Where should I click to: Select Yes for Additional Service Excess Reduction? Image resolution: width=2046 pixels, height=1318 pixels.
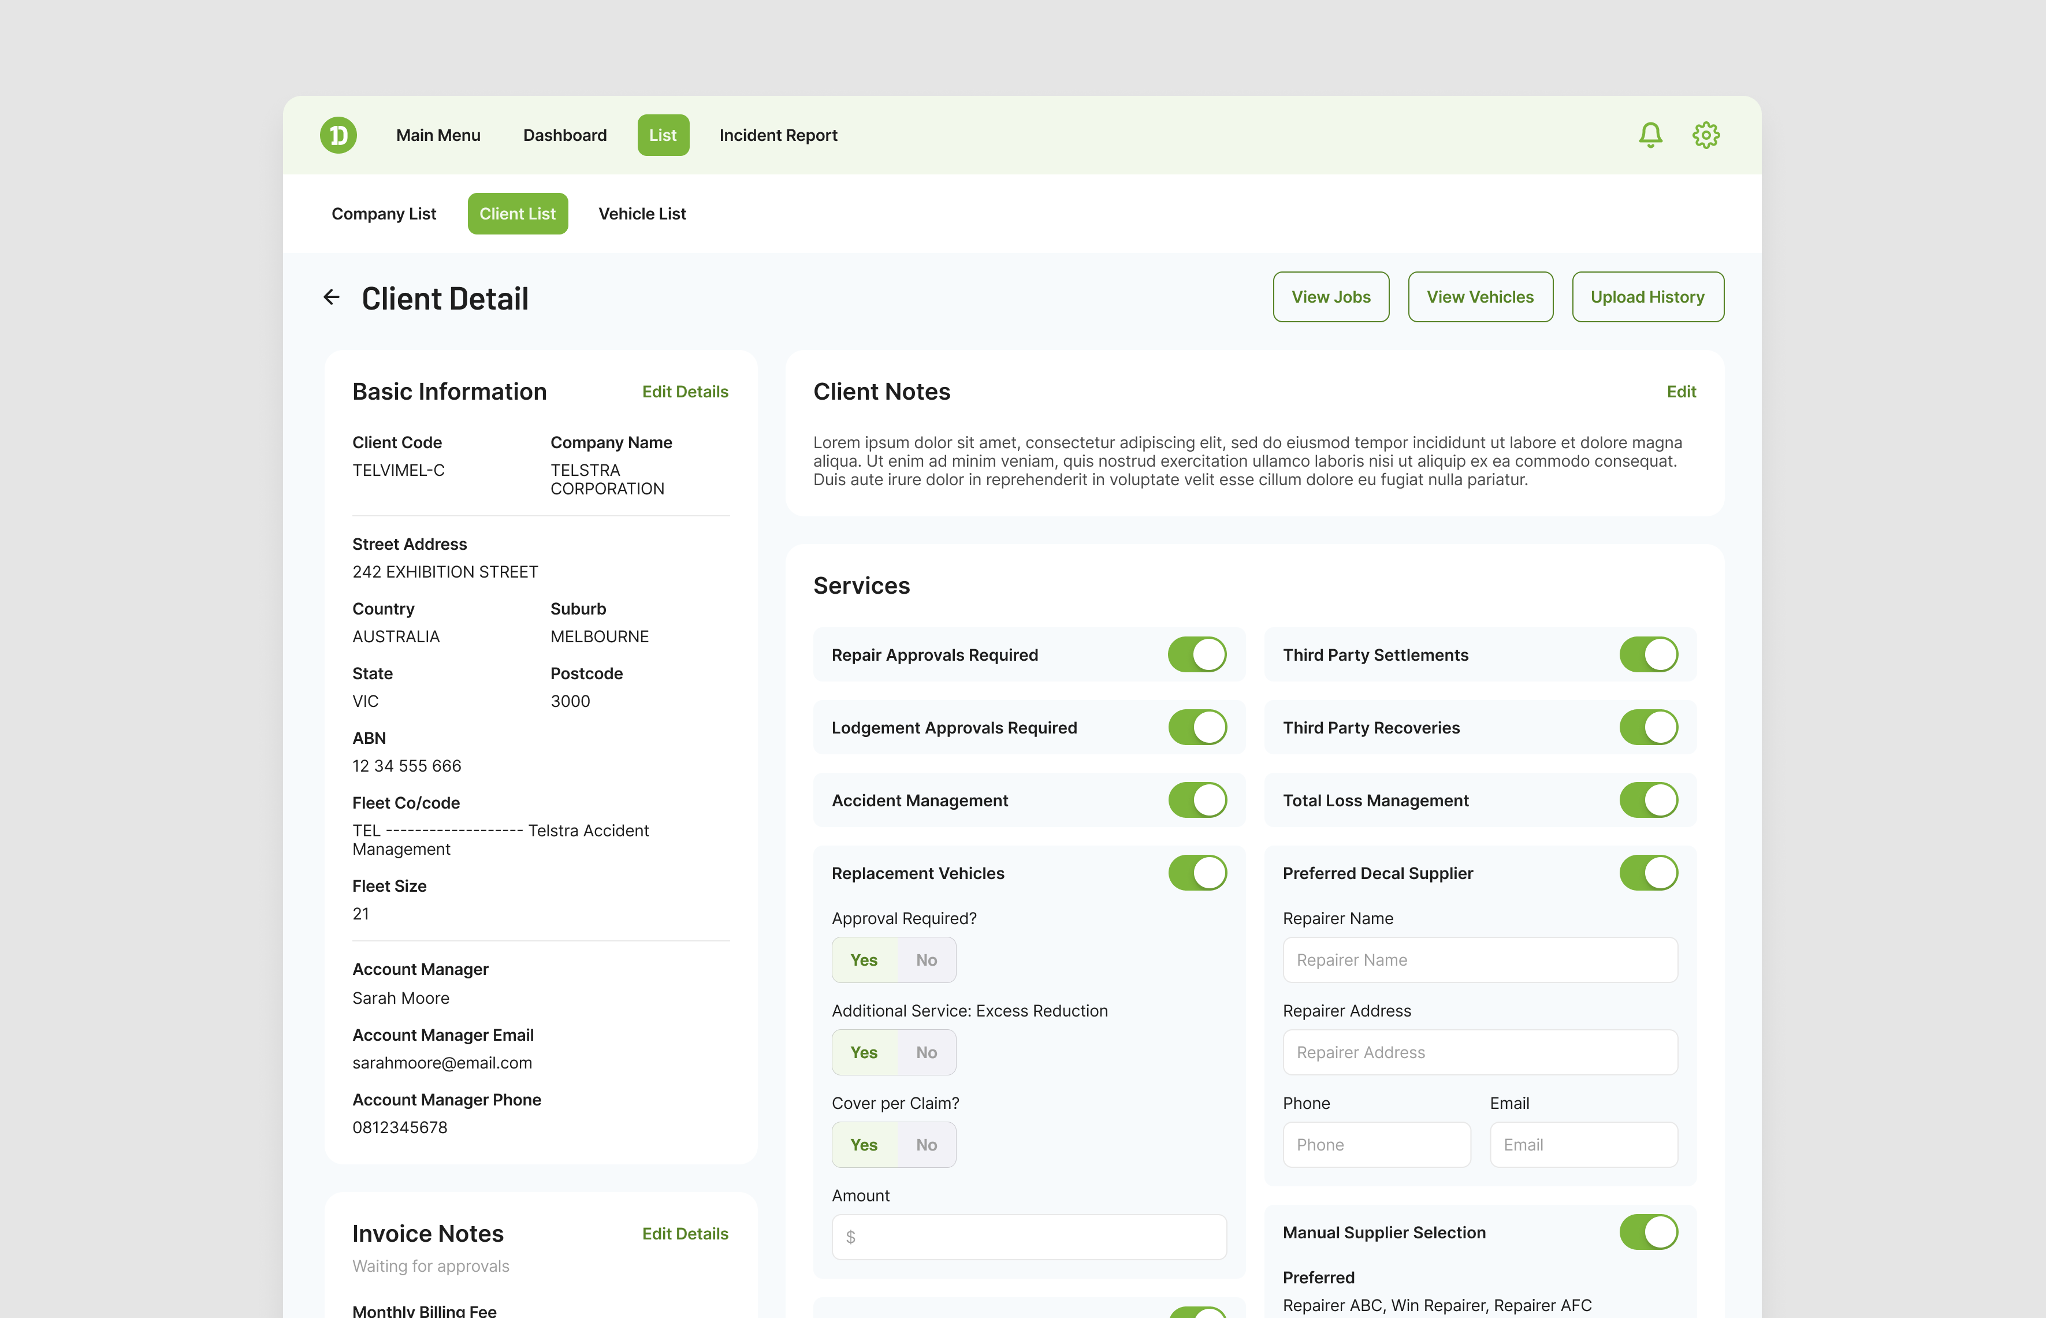[x=864, y=1053]
